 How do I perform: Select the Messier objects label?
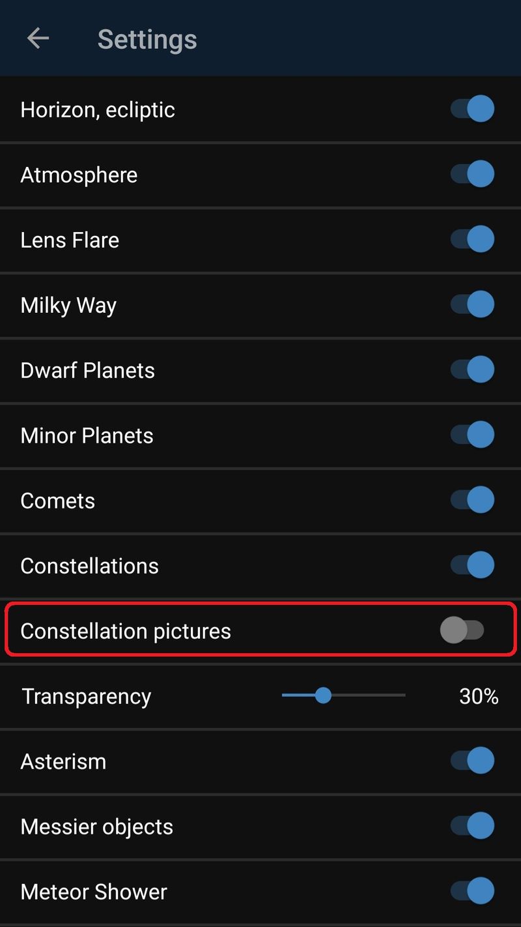97,827
